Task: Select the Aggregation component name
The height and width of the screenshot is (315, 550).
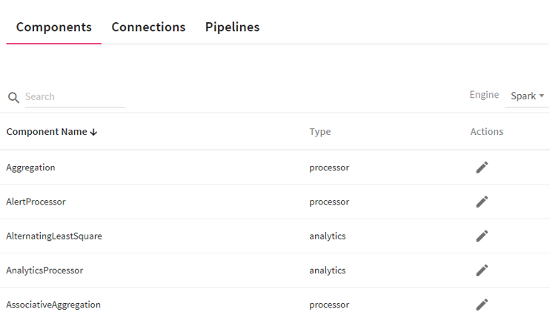Action: (x=31, y=168)
